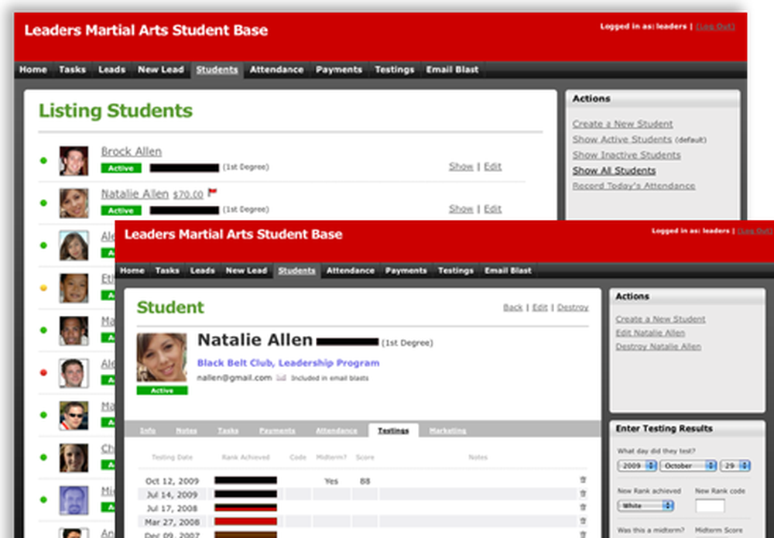Switch to the Notes tab
The width and height of the screenshot is (774, 538).
point(186,430)
